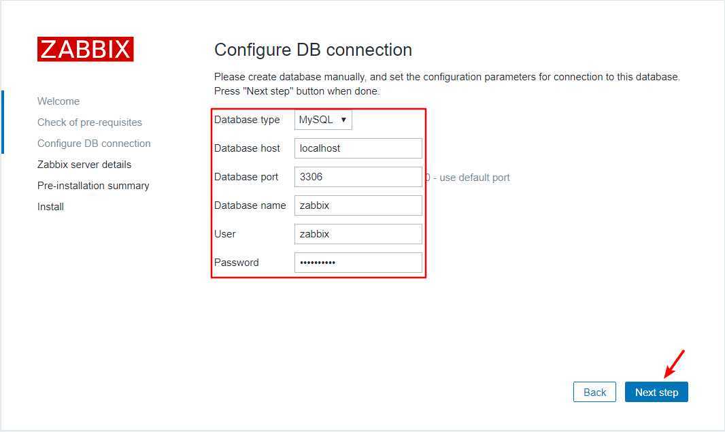This screenshot has width=725, height=432.
Task: Select the Install step in sidebar
Action: [50, 207]
